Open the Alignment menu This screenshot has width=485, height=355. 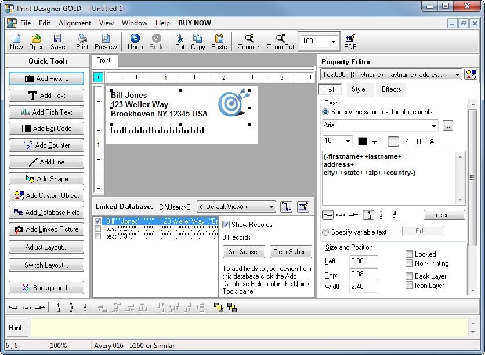(x=75, y=23)
